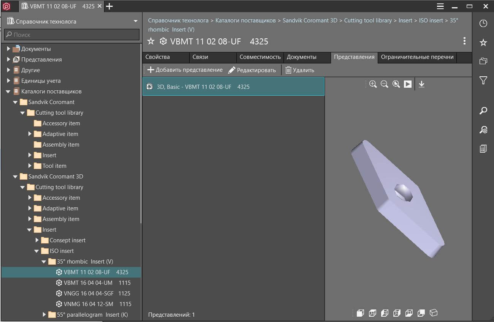Zoom out of the 3D preview
This screenshot has width=494, height=322.
click(384, 84)
